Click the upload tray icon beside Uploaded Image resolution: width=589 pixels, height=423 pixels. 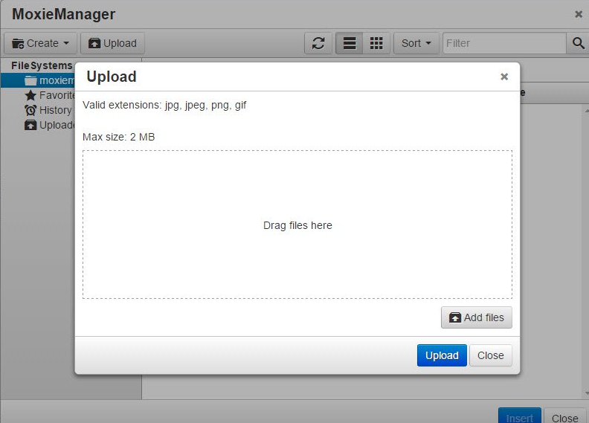pyautogui.click(x=30, y=125)
